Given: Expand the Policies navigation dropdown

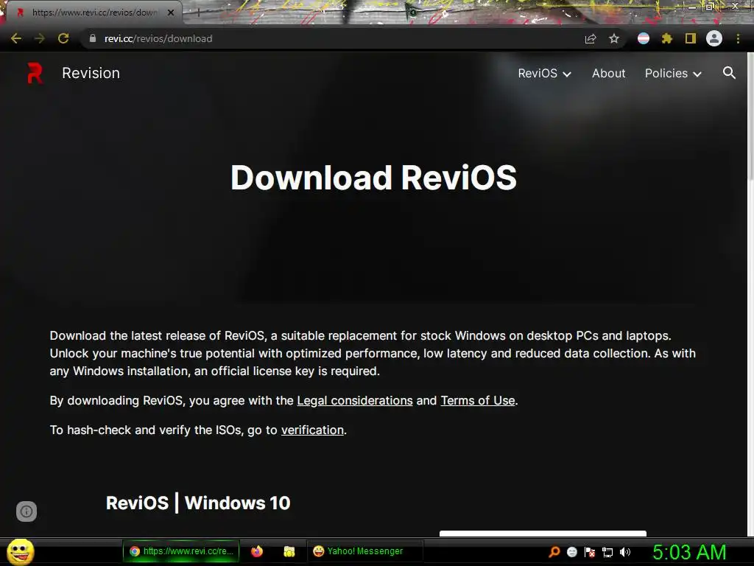Looking at the screenshot, I should pos(673,73).
